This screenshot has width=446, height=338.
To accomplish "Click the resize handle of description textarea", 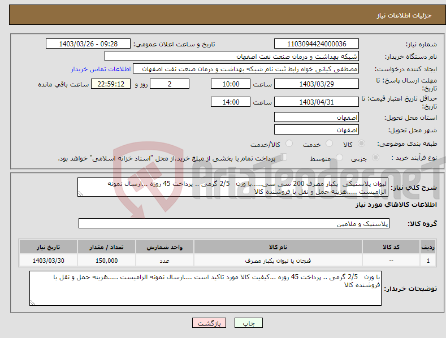I will (81, 194).
